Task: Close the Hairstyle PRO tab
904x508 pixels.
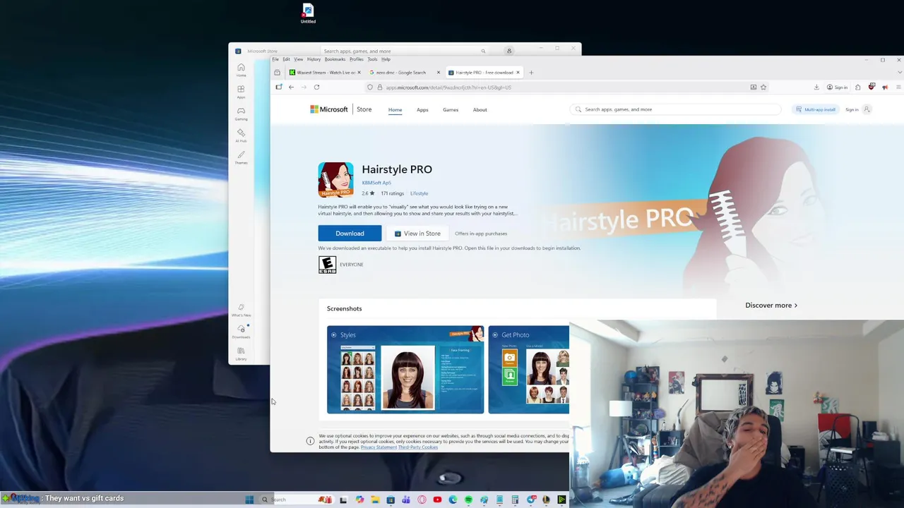Action: (x=518, y=73)
